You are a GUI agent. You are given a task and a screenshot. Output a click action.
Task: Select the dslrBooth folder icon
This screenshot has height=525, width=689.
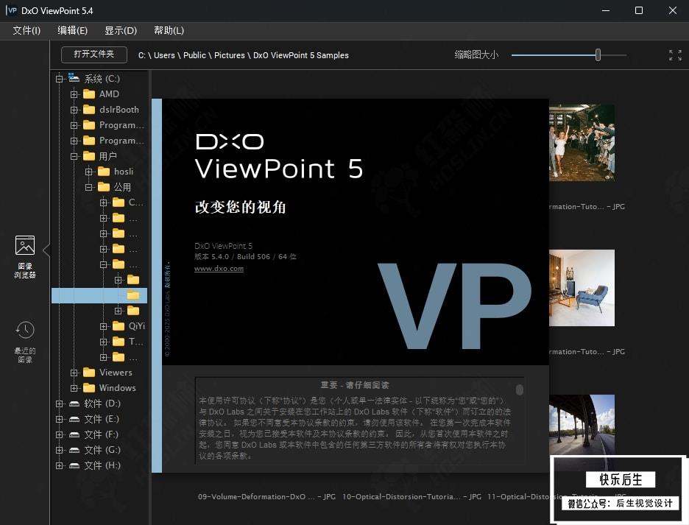(89, 110)
